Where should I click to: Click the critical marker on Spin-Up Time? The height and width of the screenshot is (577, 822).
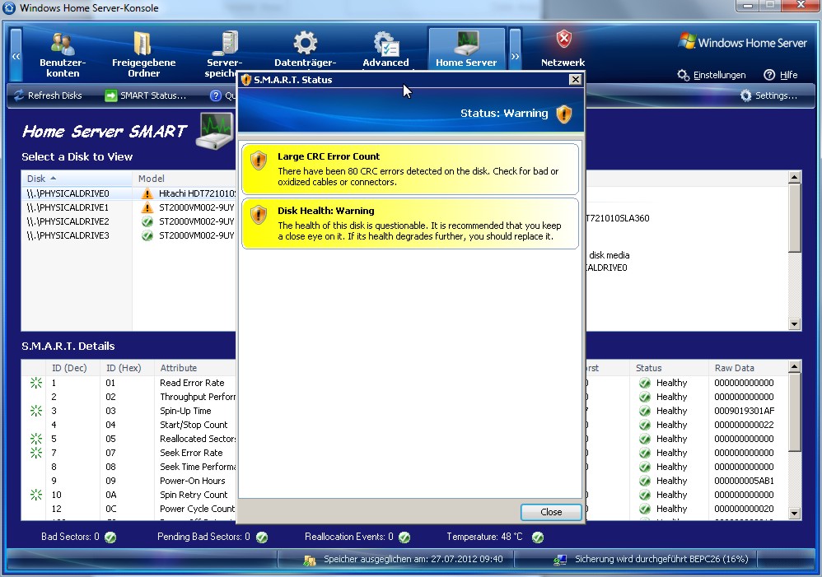[35, 411]
